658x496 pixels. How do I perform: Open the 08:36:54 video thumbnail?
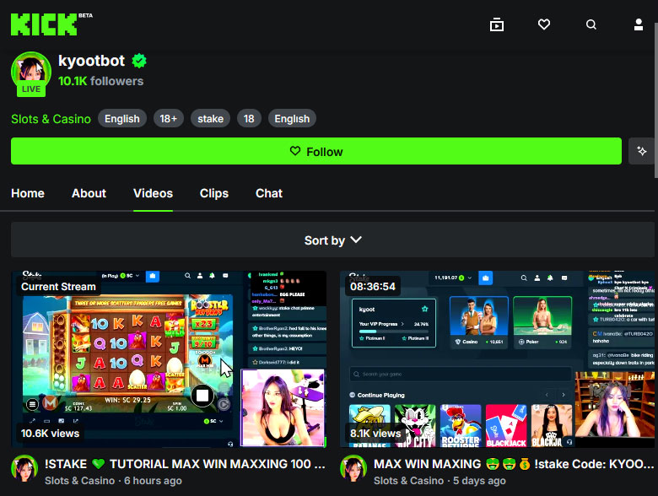tap(497, 359)
